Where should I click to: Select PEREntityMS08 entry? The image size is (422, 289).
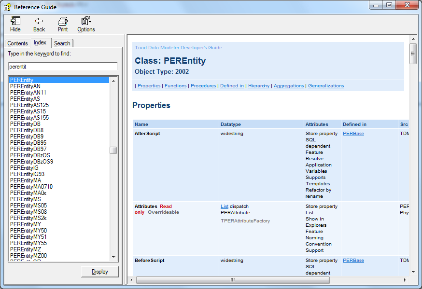28,212
